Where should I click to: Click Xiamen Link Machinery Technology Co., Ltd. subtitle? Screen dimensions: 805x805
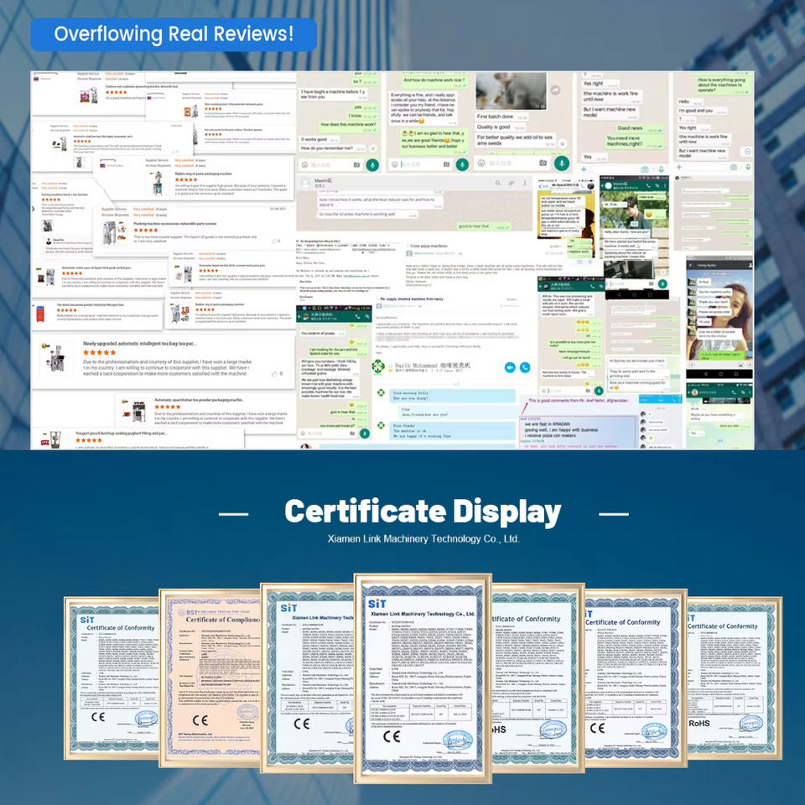click(423, 538)
